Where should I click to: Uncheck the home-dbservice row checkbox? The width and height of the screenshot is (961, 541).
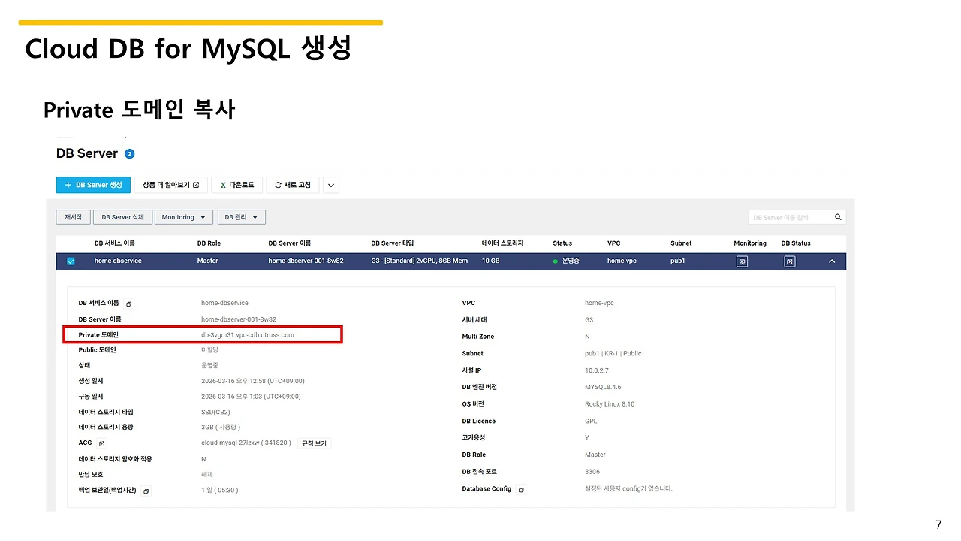70,261
